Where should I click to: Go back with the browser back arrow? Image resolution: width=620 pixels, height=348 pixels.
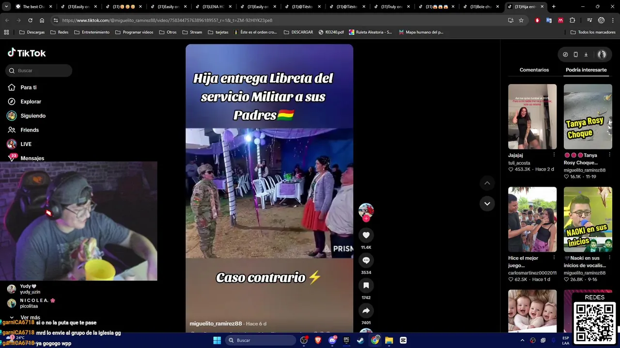click(7, 20)
